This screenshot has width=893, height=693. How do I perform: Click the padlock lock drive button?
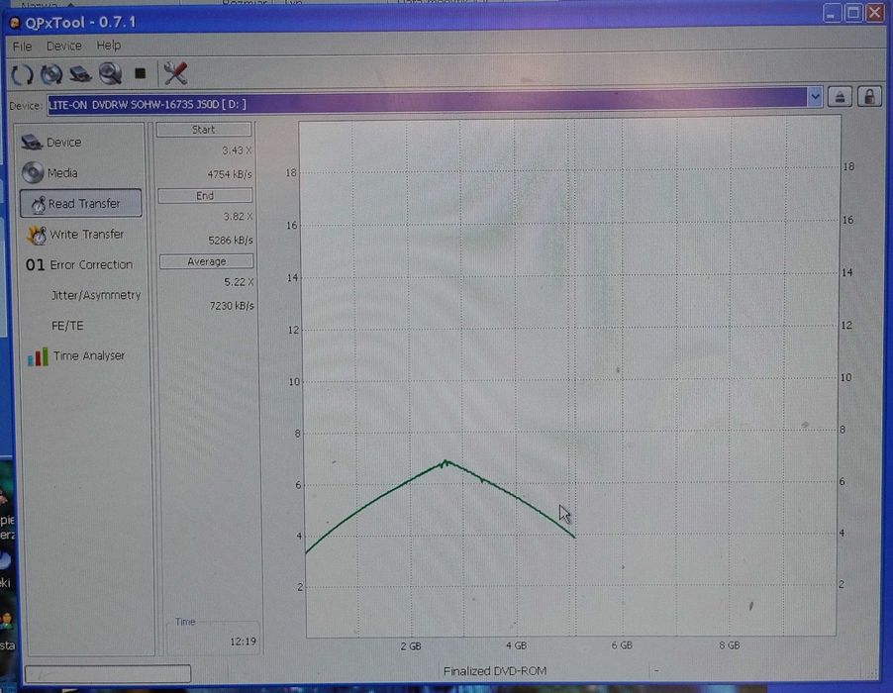coord(869,97)
